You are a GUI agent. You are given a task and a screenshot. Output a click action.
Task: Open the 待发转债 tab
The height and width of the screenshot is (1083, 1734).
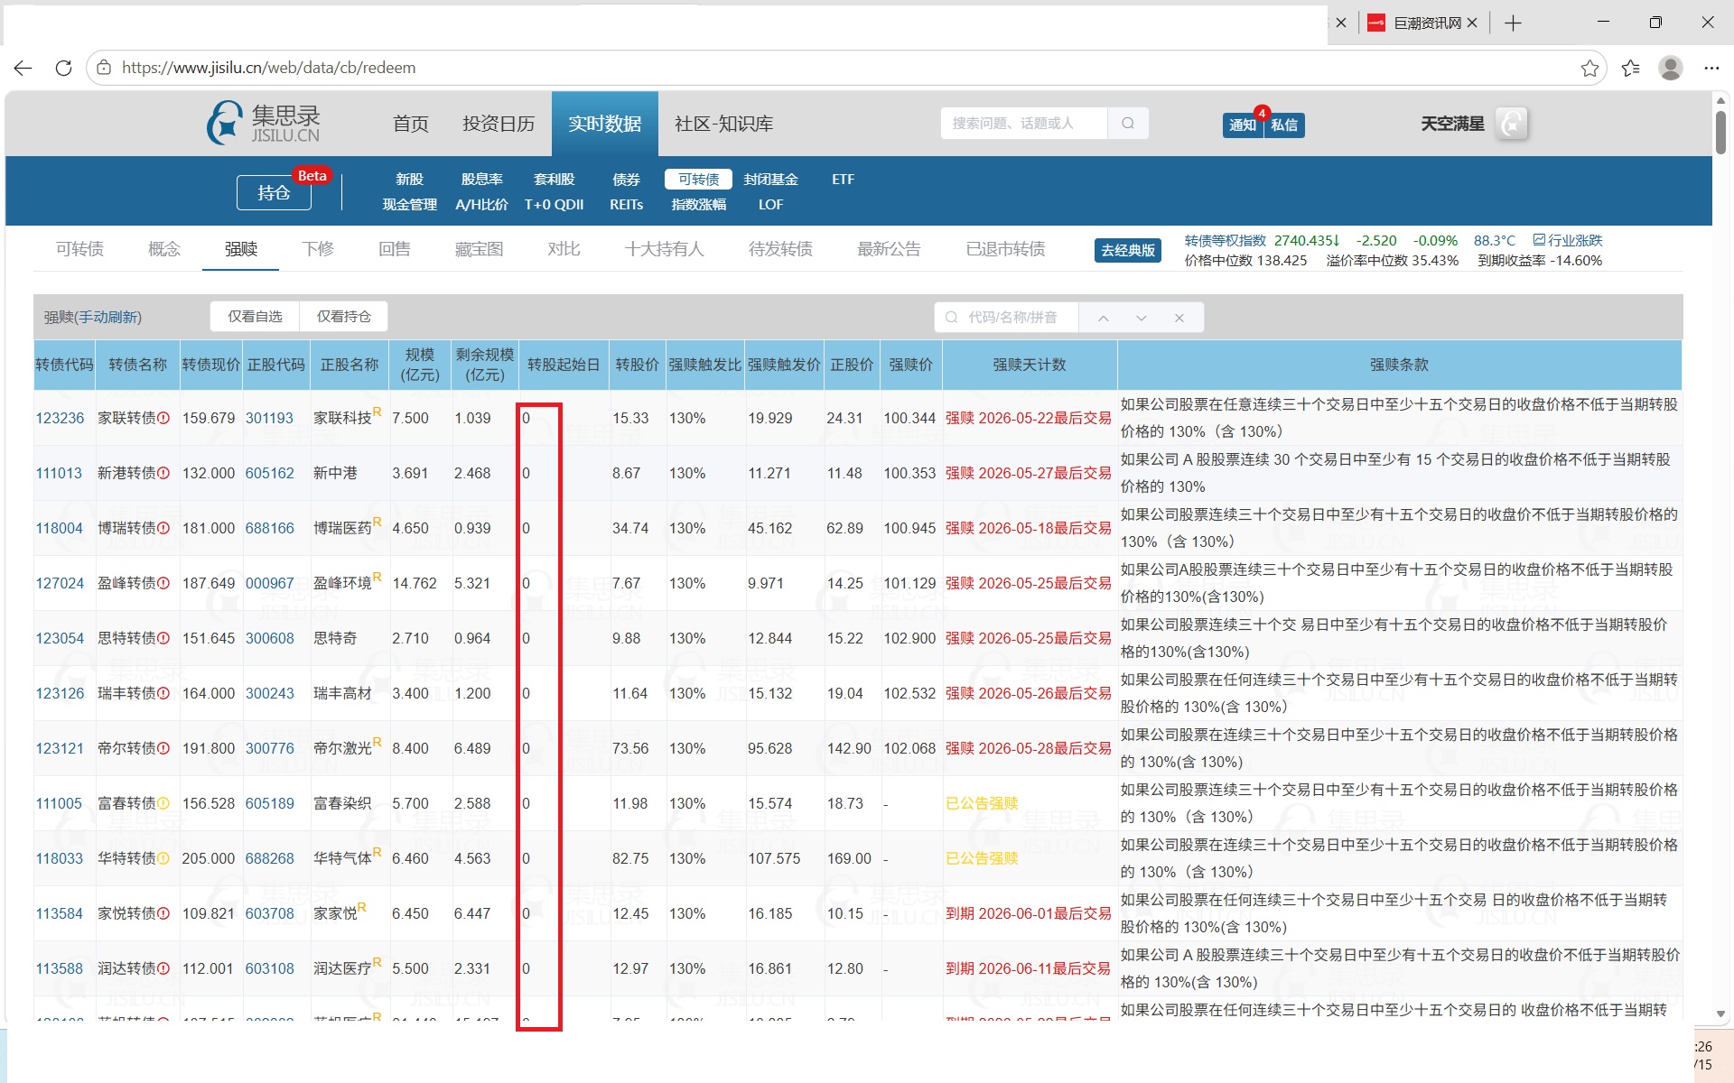tap(780, 249)
